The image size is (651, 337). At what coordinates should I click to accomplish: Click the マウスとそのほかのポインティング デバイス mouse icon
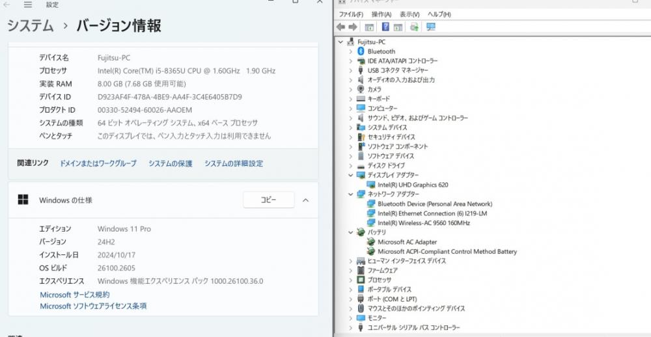(361, 308)
